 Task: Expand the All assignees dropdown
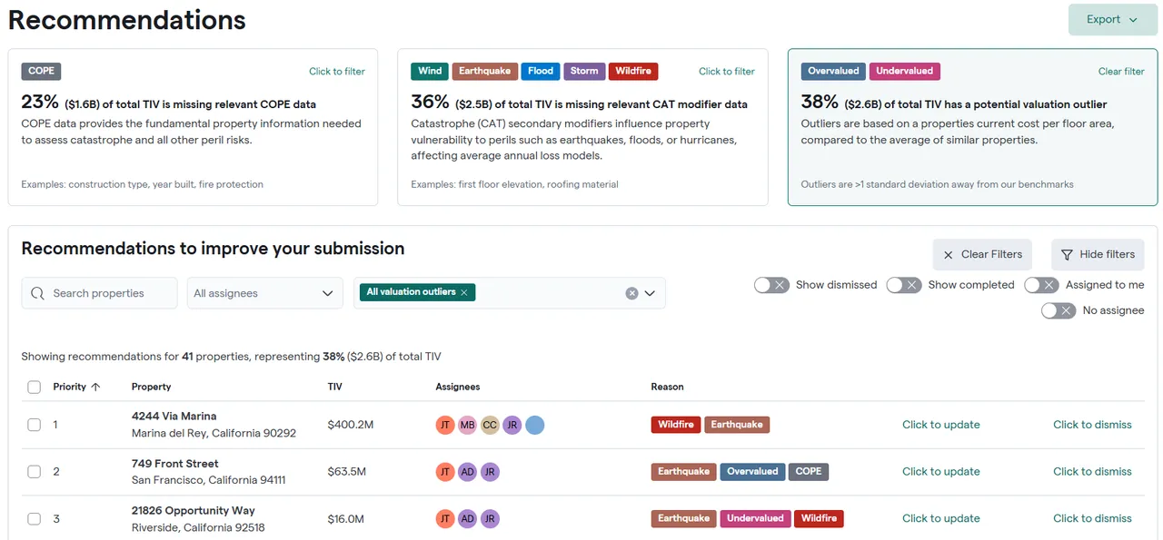(x=264, y=293)
